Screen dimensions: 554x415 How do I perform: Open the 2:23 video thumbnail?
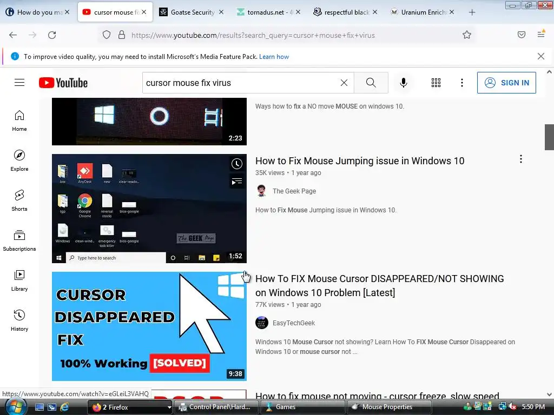149,122
